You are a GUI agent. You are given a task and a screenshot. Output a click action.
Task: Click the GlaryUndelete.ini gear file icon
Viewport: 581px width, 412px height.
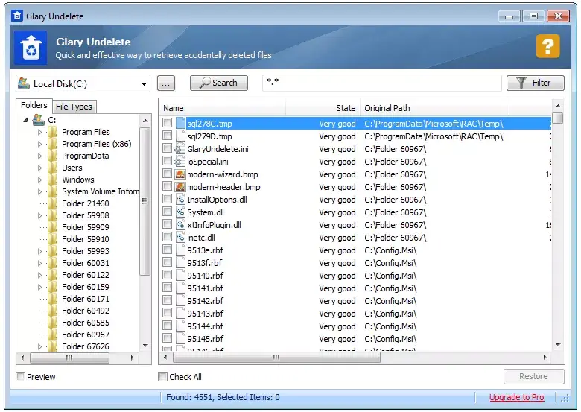point(180,149)
